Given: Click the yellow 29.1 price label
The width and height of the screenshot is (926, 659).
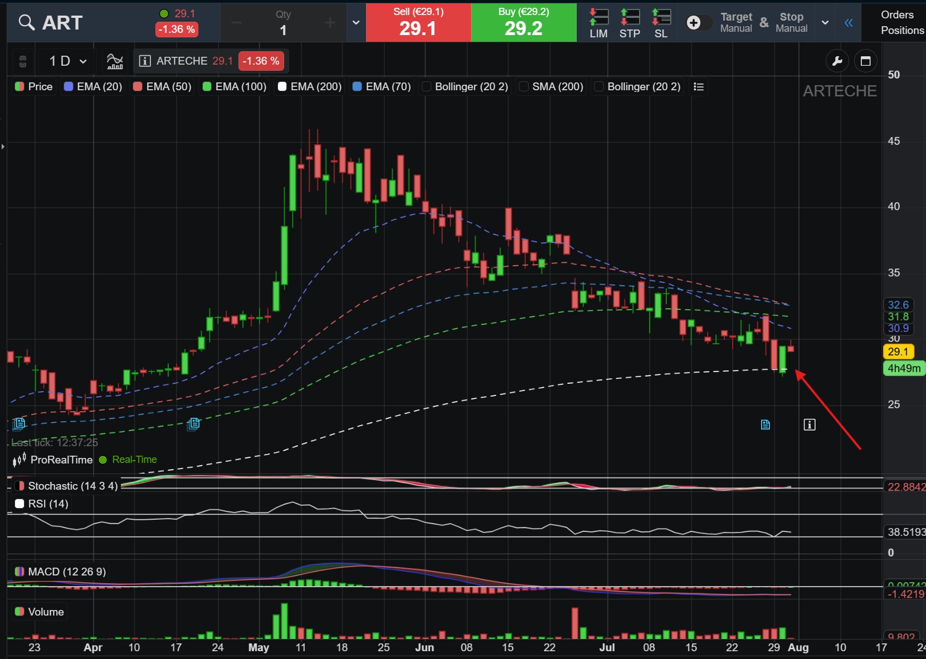Looking at the screenshot, I should [x=898, y=352].
